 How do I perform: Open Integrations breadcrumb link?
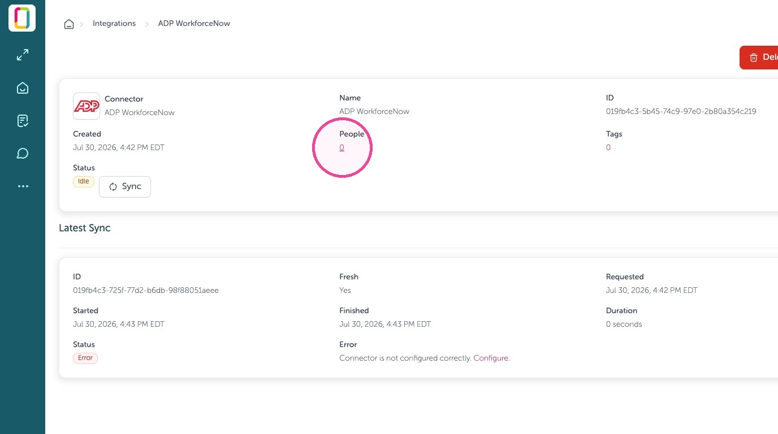tap(114, 24)
